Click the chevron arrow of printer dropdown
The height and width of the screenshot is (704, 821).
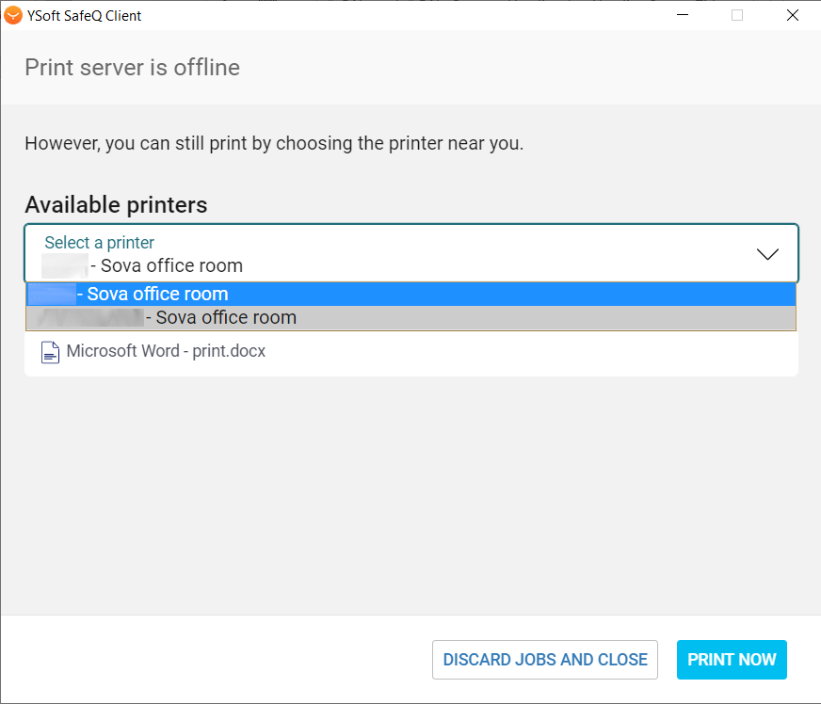click(x=768, y=254)
